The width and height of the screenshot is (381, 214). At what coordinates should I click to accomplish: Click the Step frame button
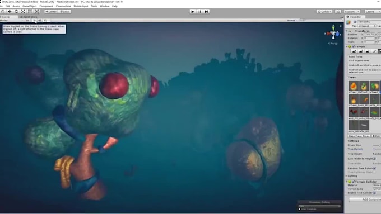[206, 11]
